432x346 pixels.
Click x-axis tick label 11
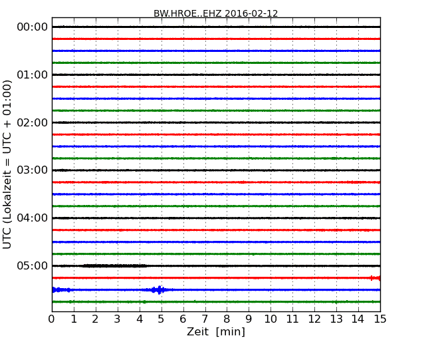(x=292, y=319)
